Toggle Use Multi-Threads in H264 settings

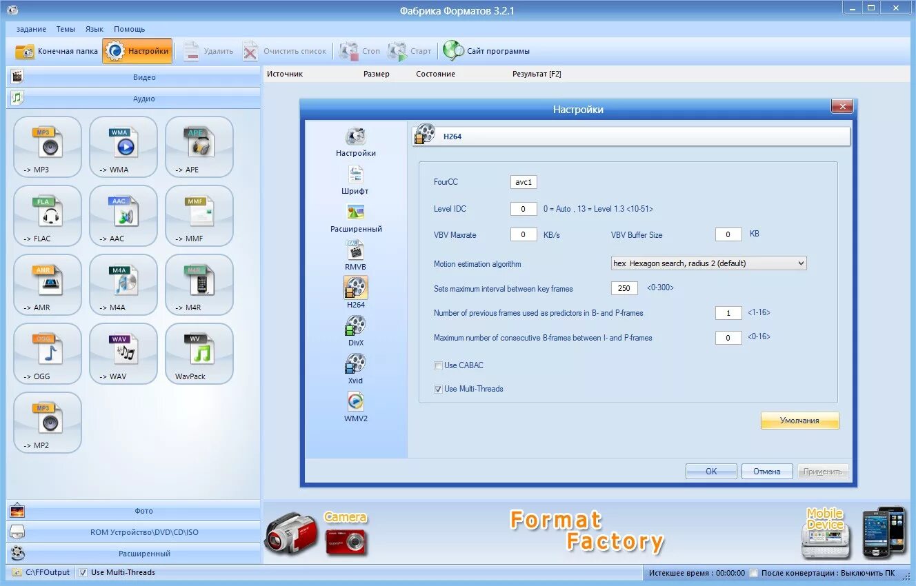coord(438,389)
